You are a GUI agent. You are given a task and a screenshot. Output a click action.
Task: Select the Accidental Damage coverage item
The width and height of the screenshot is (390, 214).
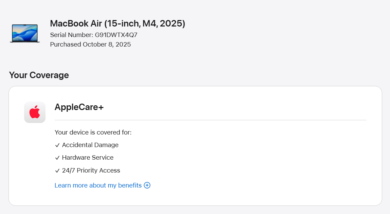pyautogui.click(x=90, y=145)
